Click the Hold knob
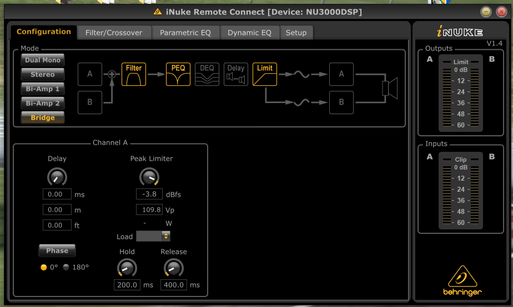Screen dimensions: 513x307 tap(127, 268)
